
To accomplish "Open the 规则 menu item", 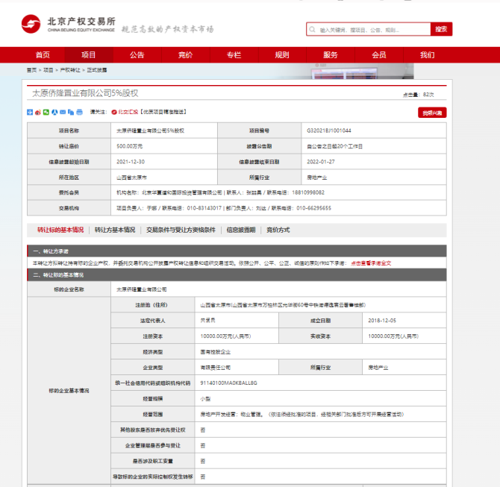I will (x=282, y=55).
